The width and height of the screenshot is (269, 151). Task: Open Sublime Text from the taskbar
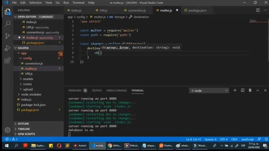point(67,146)
